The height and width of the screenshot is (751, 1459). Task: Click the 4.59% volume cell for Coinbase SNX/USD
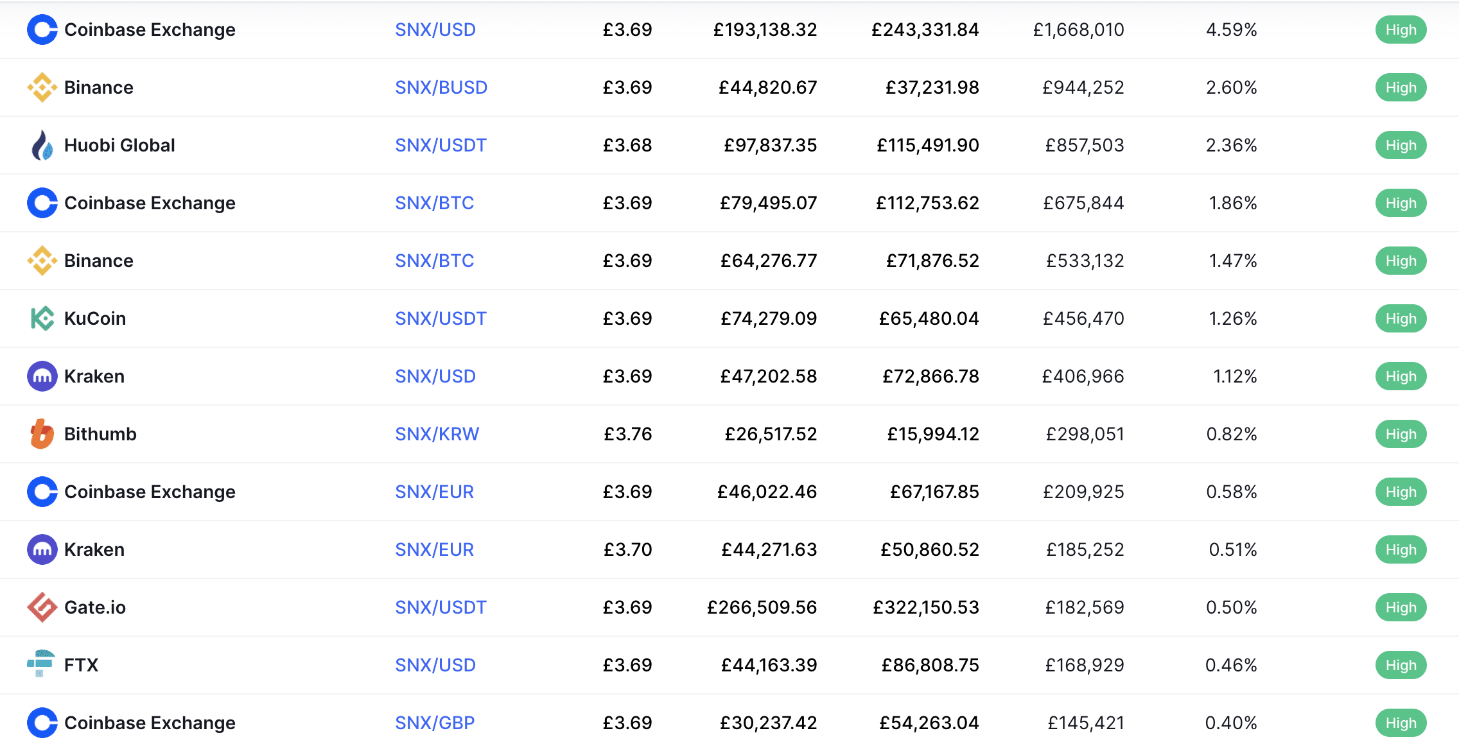coord(1231,30)
